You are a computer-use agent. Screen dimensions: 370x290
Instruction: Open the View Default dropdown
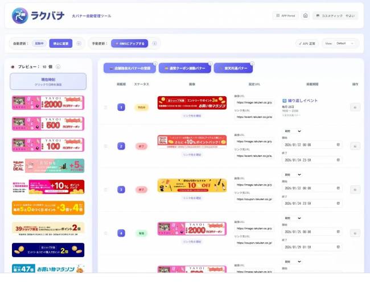pyautogui.click(x=342, y=43)
